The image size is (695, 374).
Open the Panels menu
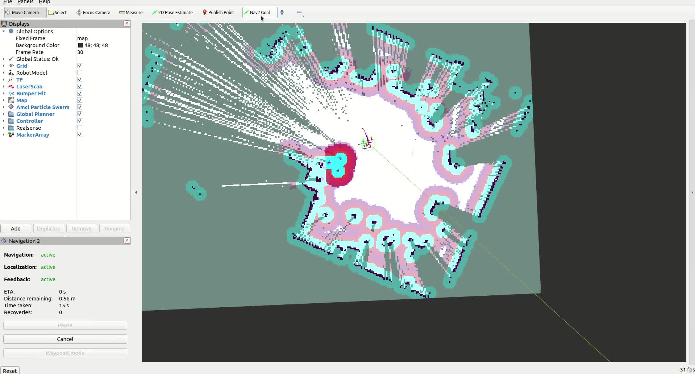tap(25, 2)
